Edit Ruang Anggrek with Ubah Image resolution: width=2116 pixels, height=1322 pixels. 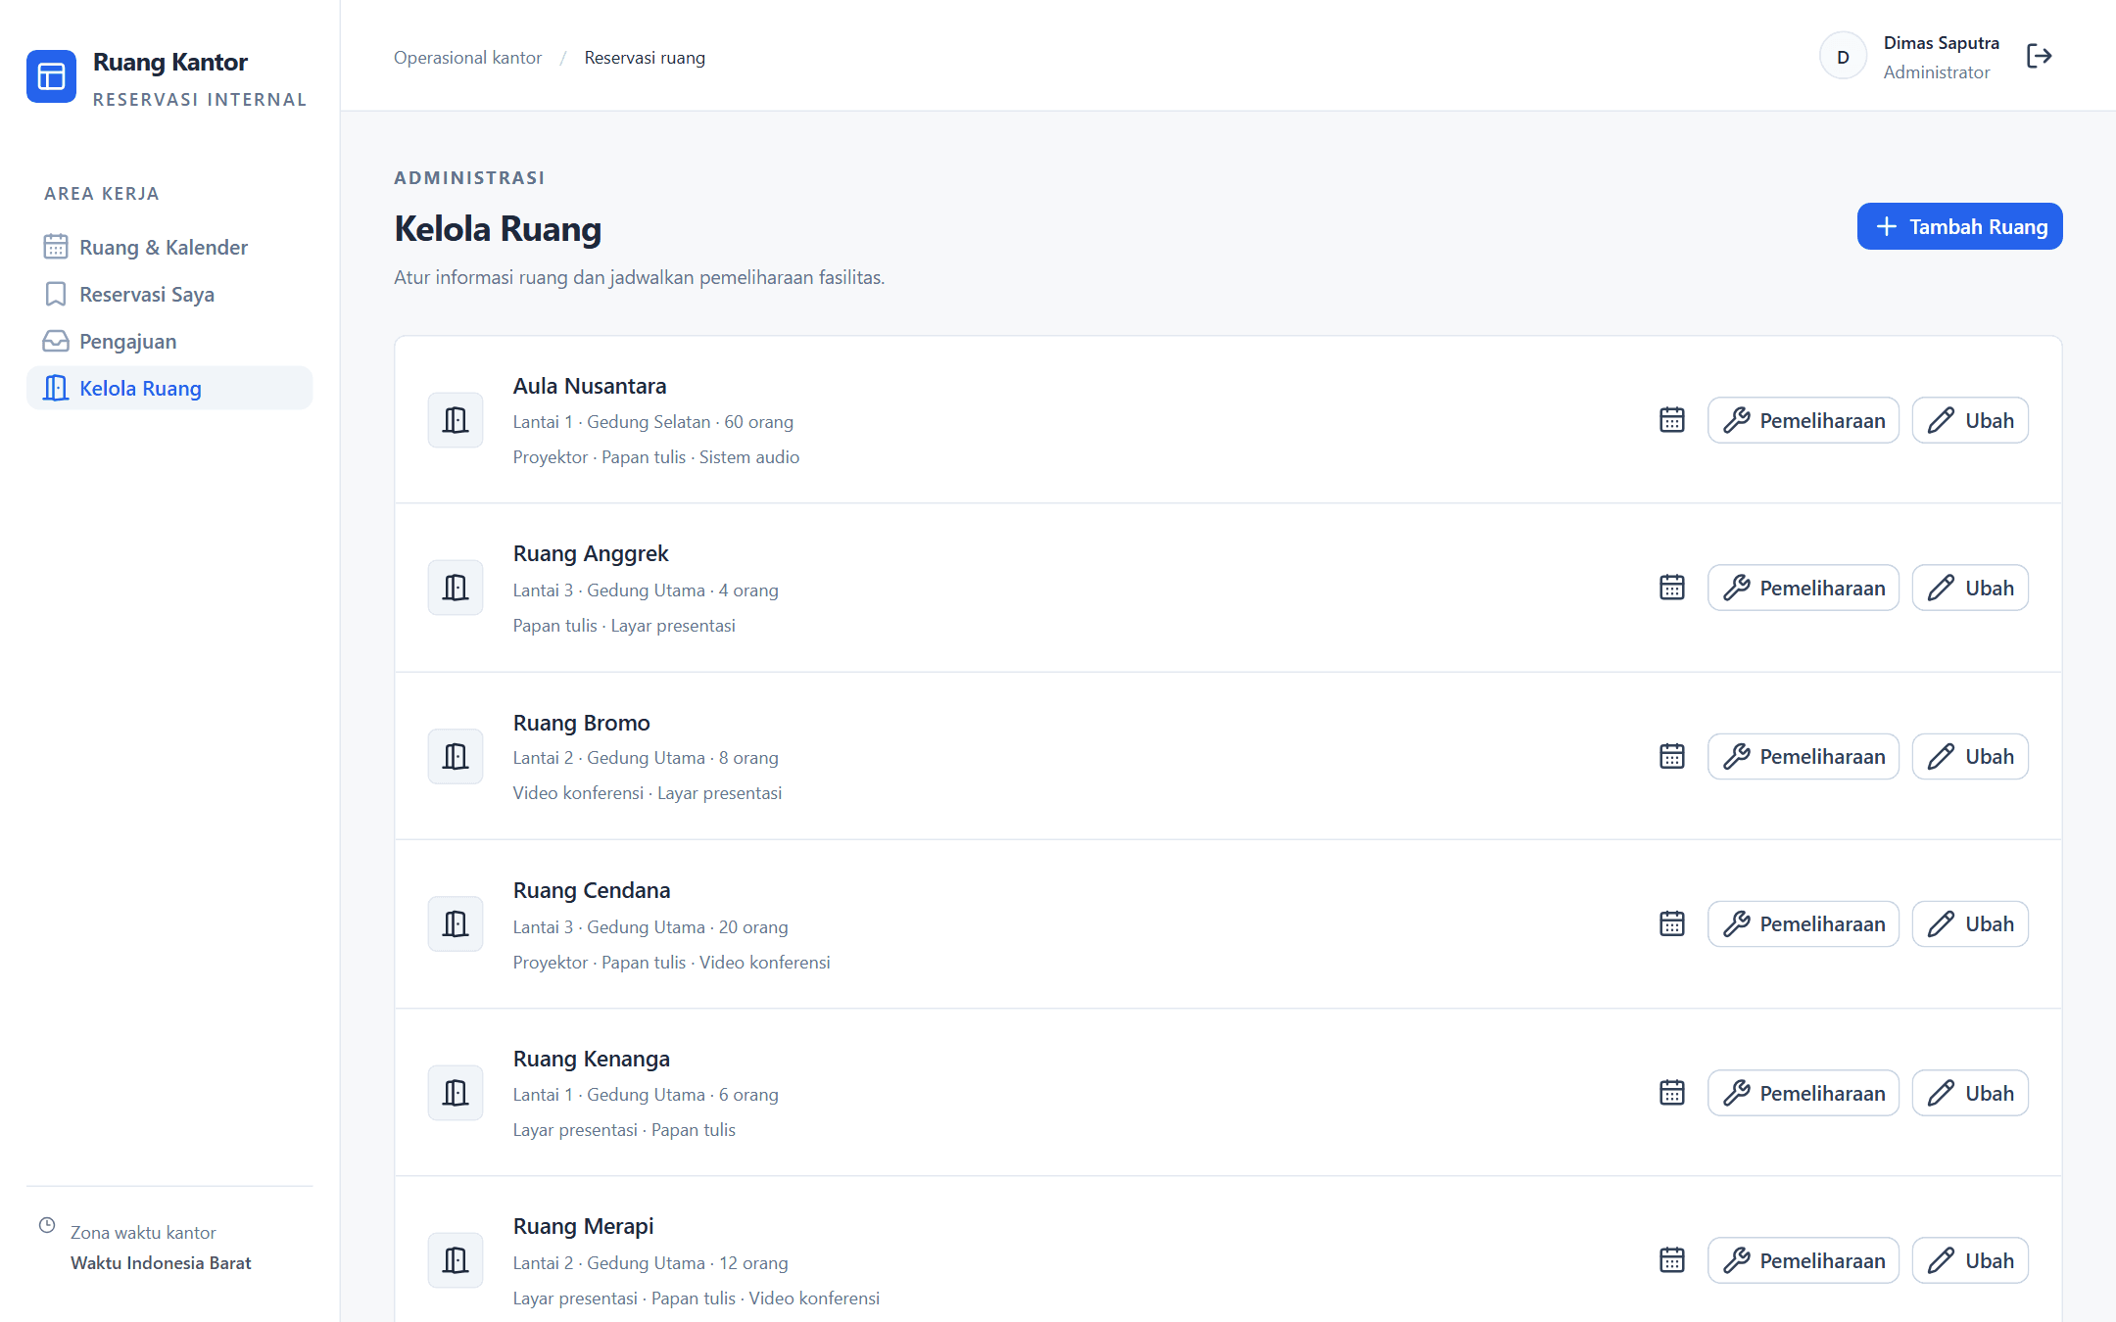point(1970,588)
